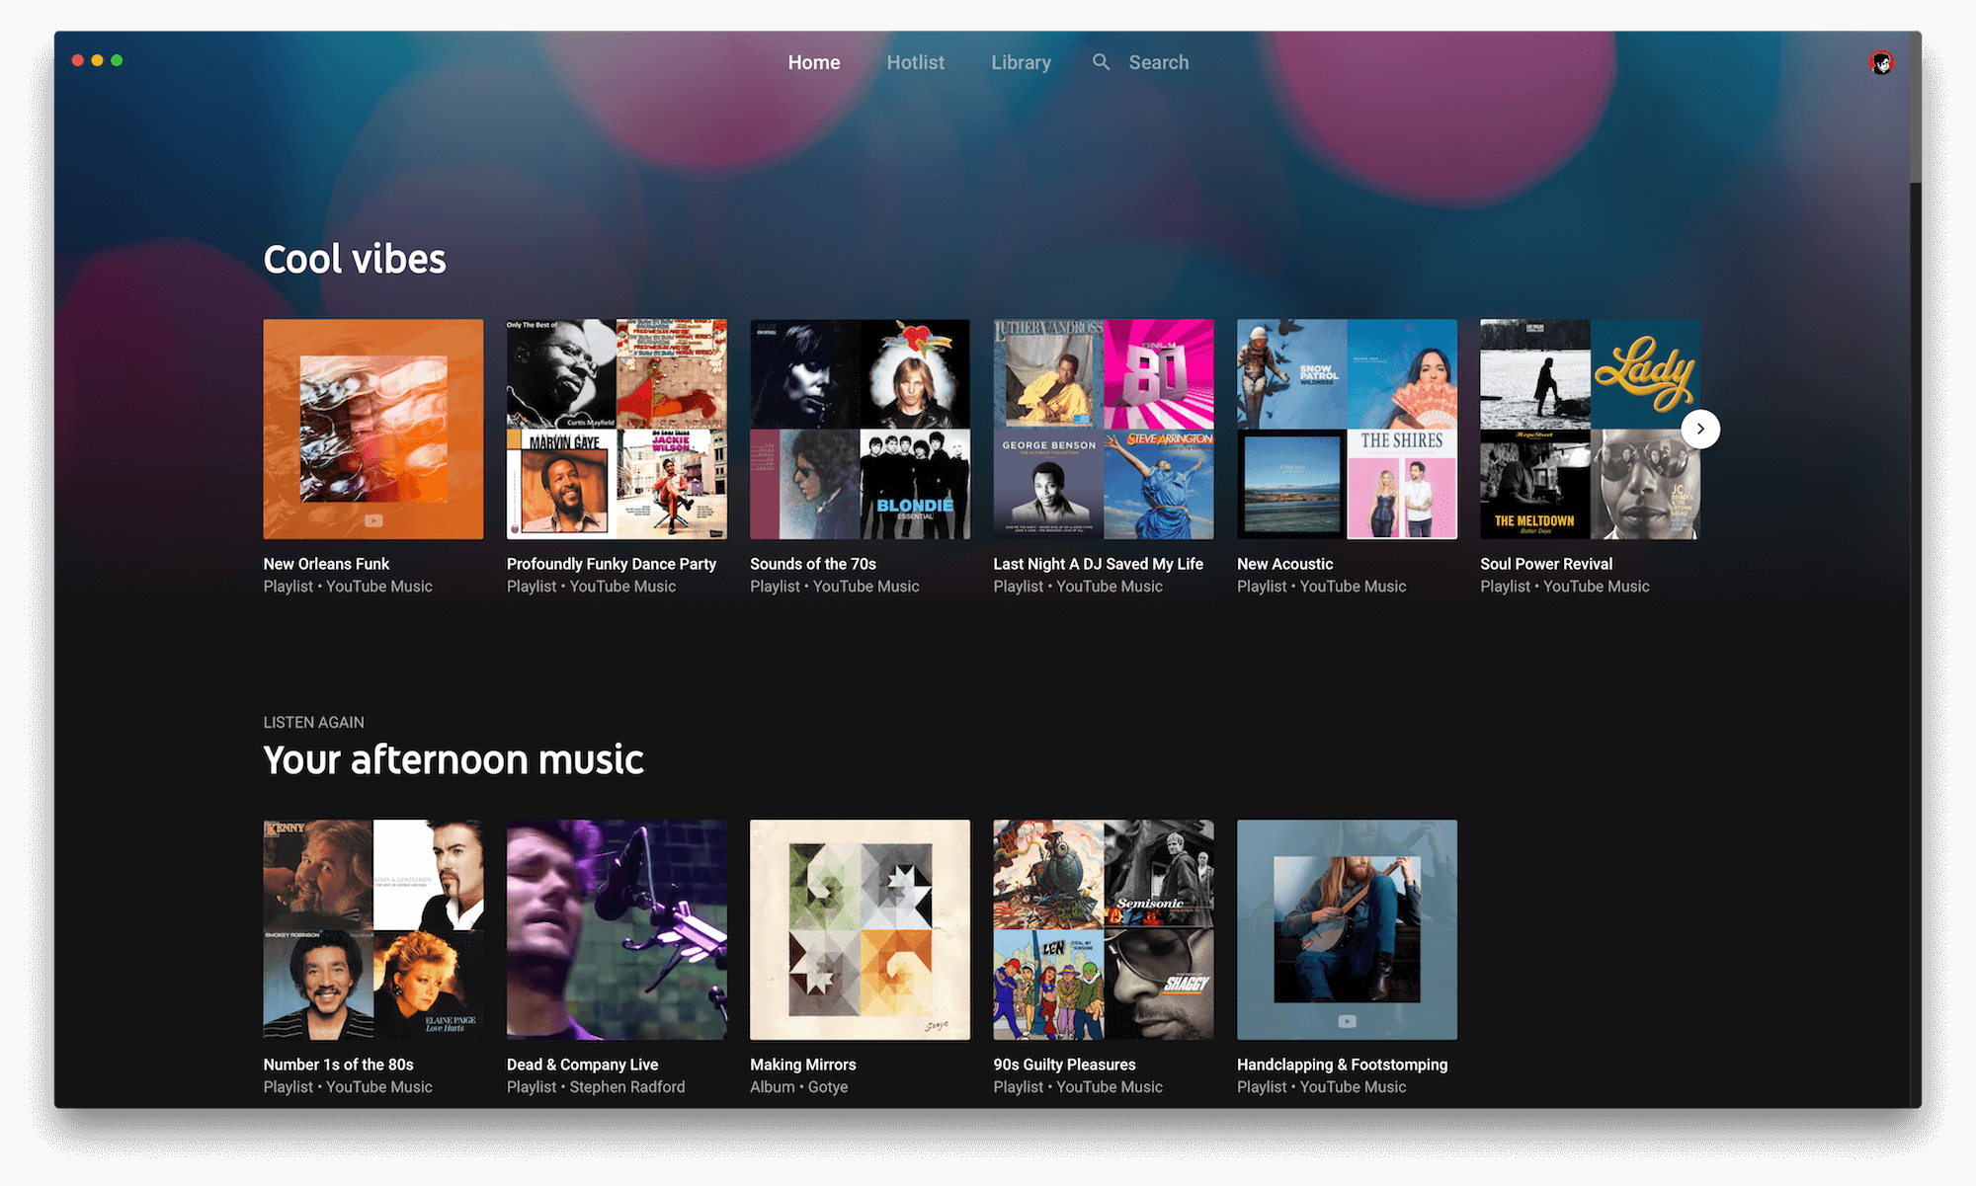Open the Sounds of the 70s playlist artwork
This screenshot has width=1976, height=1186.
pyautogui.click(x=859, y=429)
